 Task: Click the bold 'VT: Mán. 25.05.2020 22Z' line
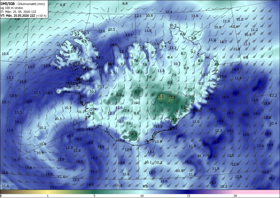(x=18, y=16)
